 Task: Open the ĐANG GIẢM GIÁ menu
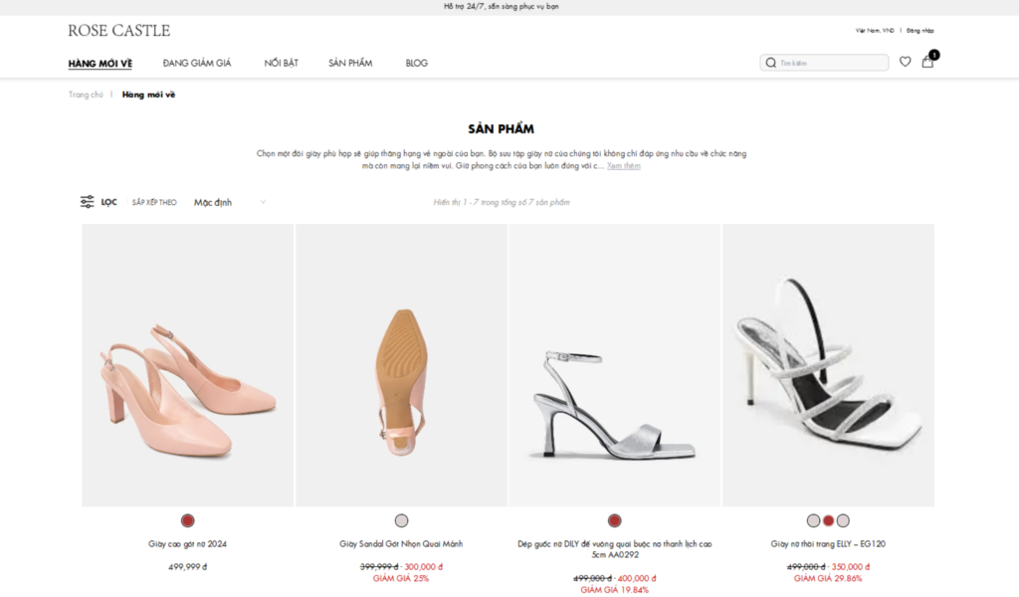pyautogui.click(x=197, y=63)
